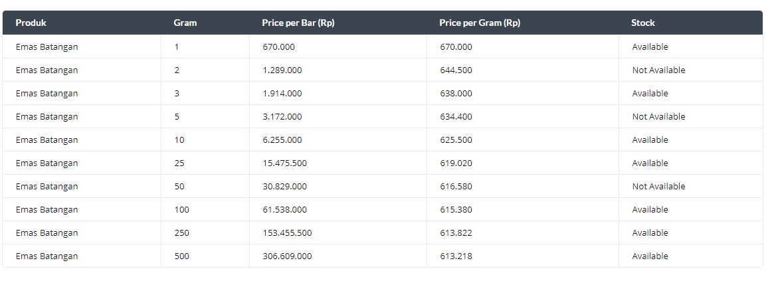The height and width of the screenshot is (285, 768).
Task: Select the 61.538.000 price per bar cell
Action: tap(284, 209)
